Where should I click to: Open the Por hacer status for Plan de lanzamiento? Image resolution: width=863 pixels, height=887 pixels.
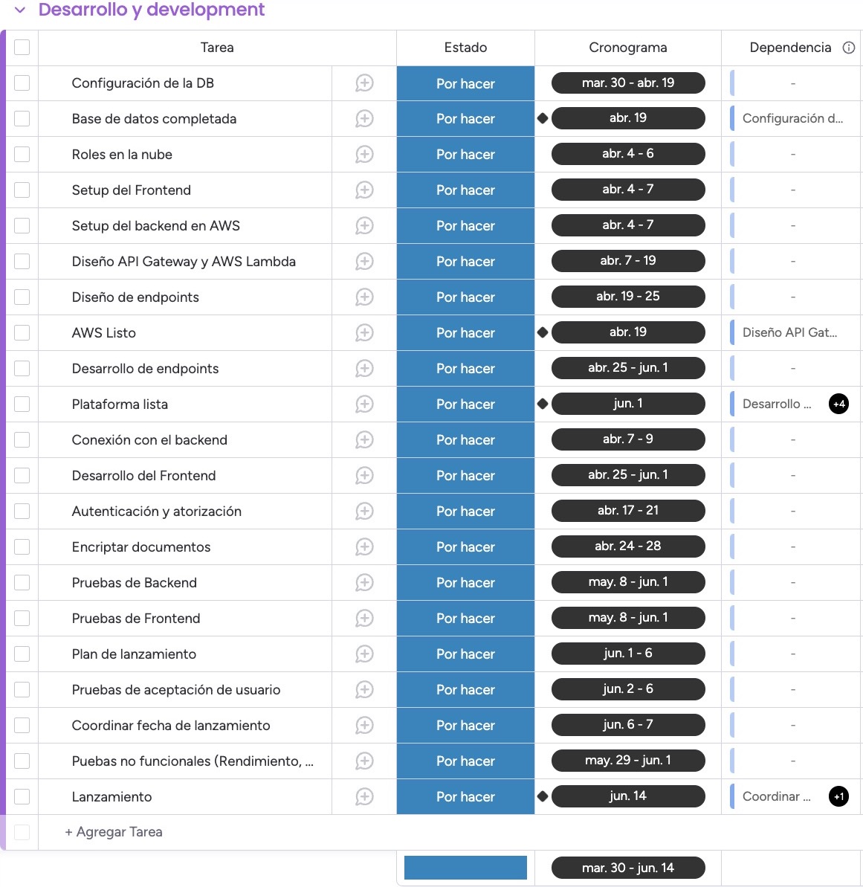click(x=465, y=654)
